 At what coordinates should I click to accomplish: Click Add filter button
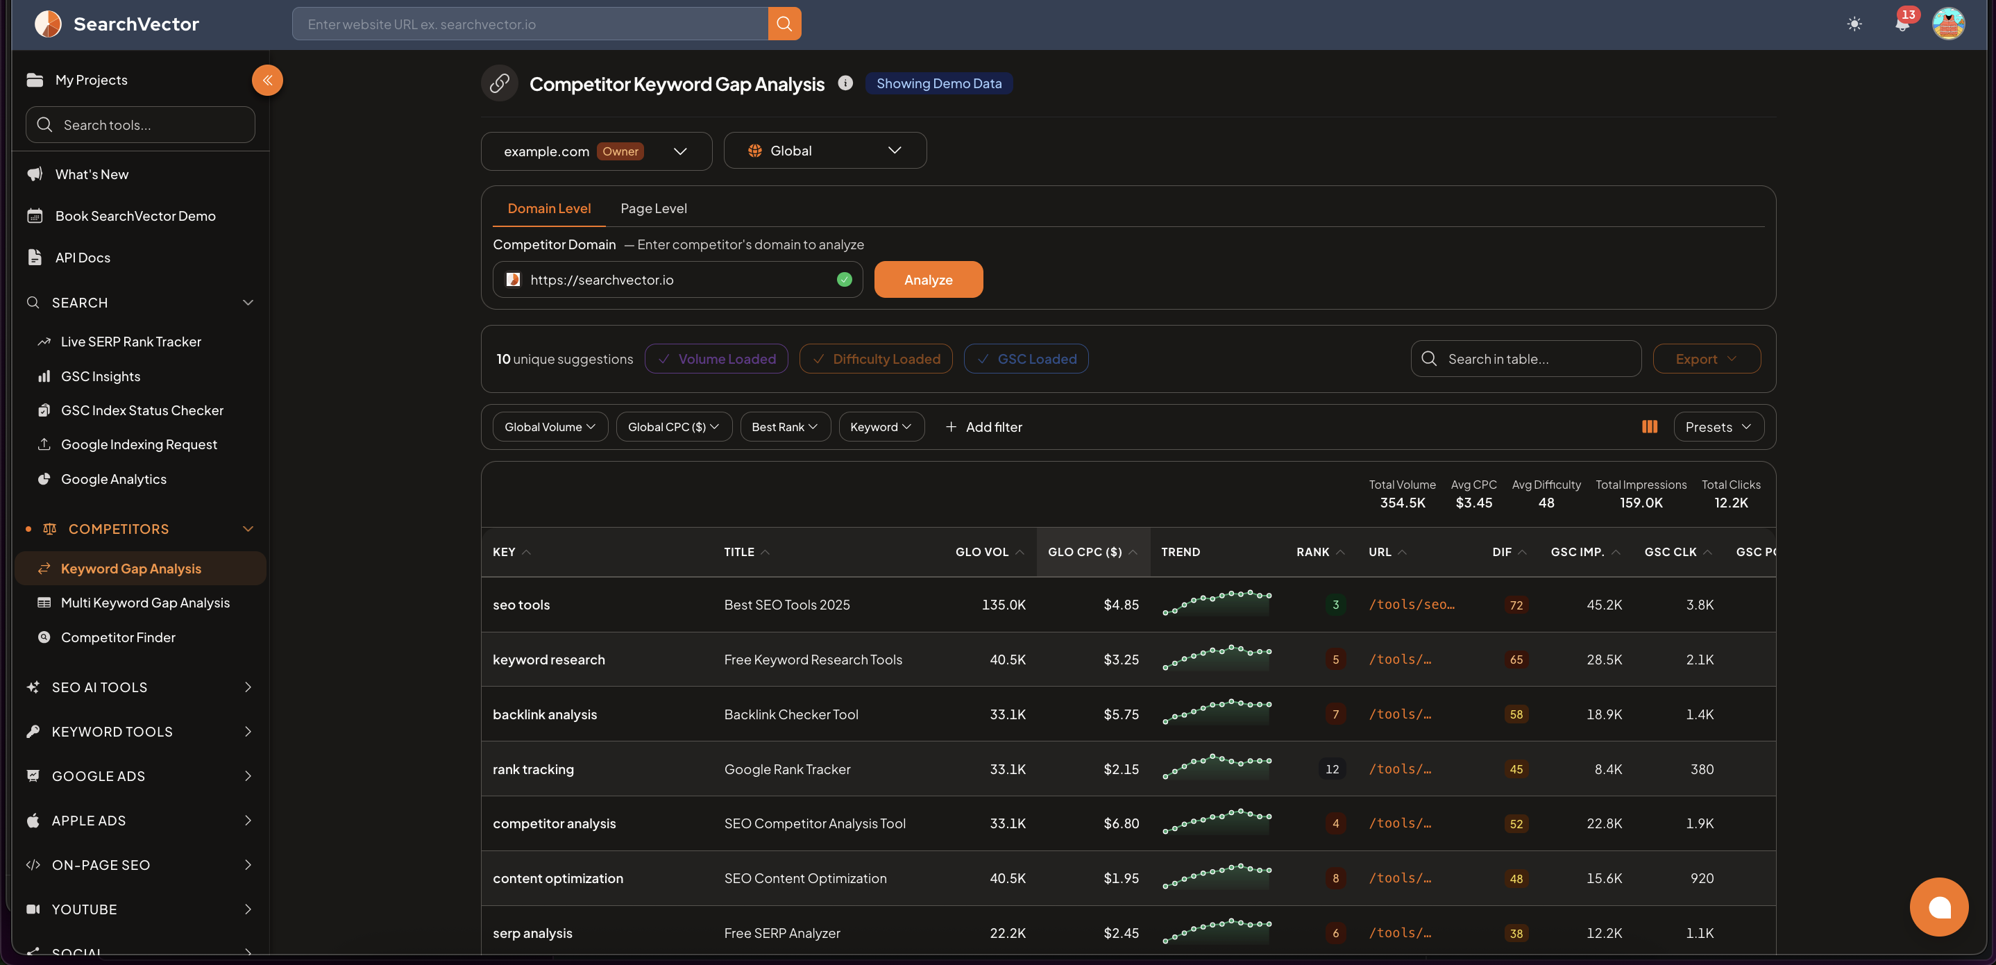point(983,427)
